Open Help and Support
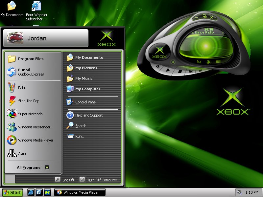263x197 pixels. (x=89, y=115)
